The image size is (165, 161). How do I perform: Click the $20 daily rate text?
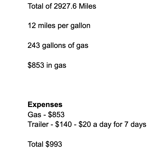[x=85, y=125]
